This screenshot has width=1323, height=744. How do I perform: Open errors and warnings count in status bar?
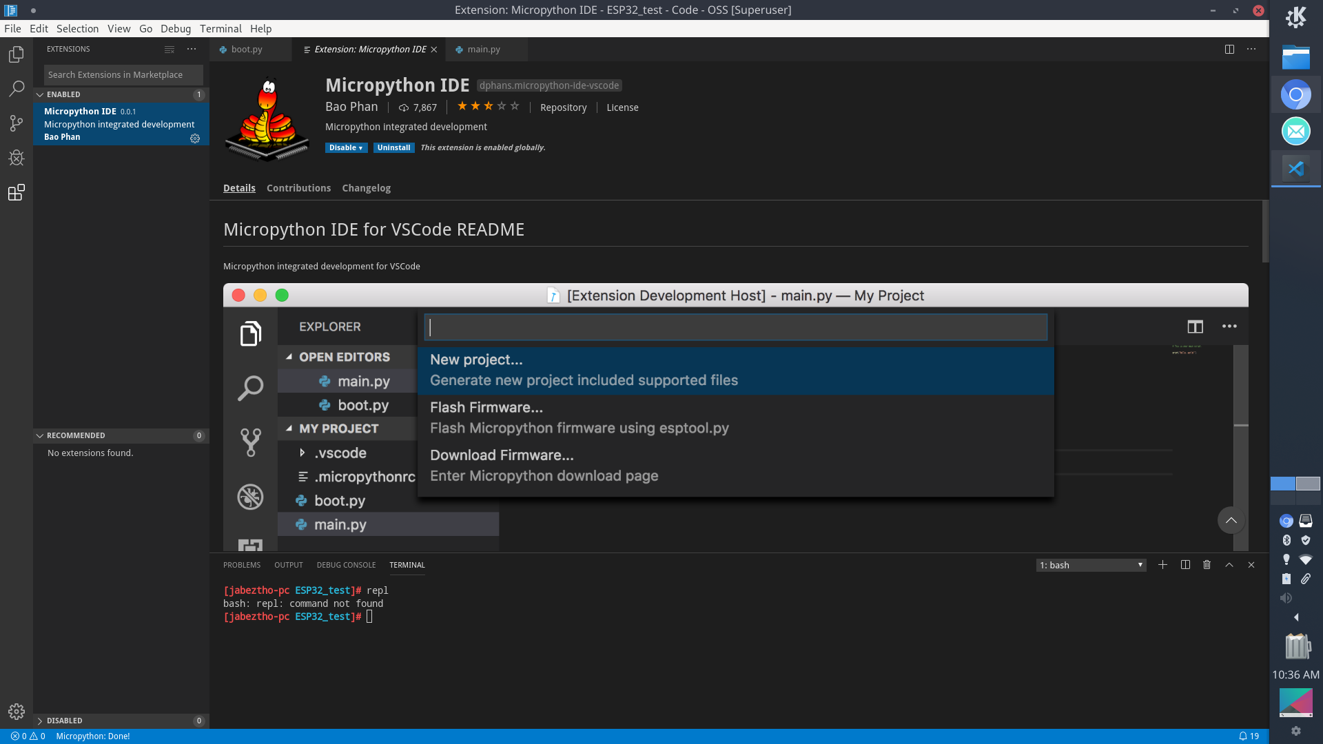(x=28, y=736)
